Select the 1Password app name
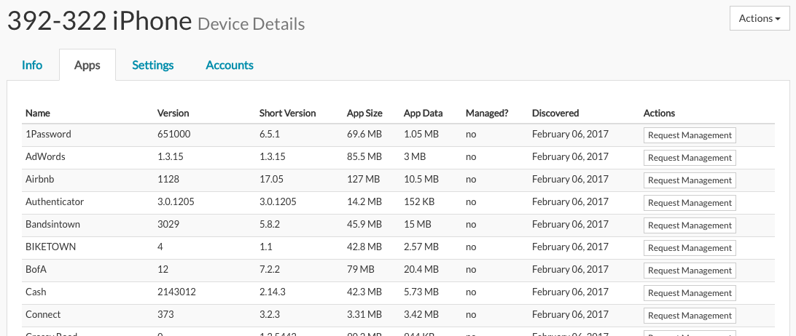The image size is (796, 336). click(48, 135)
